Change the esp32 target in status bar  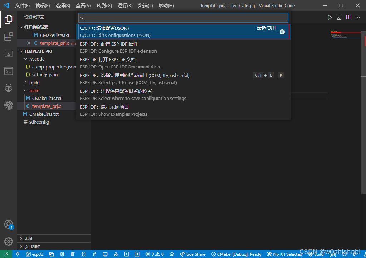click(35, 254)
